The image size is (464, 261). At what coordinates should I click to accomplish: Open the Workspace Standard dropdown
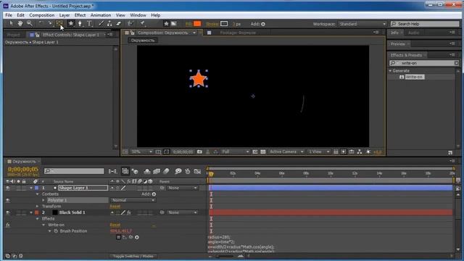point(362,24)
